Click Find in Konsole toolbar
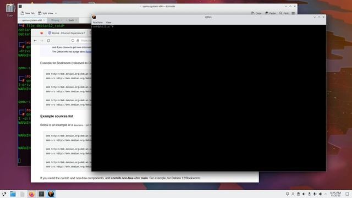This screenshot has width=352, height=198. click(284, 13)
